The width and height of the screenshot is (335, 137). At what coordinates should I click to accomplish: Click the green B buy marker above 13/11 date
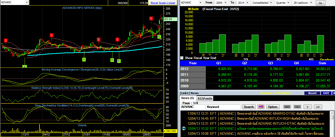click(24, 66)
